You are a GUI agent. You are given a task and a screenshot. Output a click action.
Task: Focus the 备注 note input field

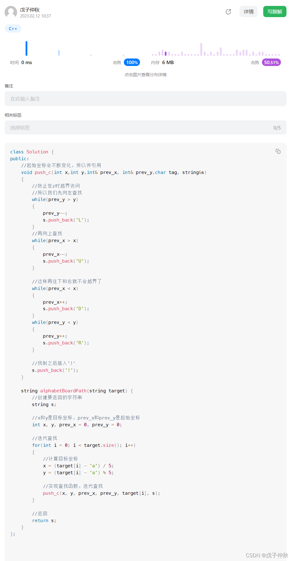(x=145, y=99)
